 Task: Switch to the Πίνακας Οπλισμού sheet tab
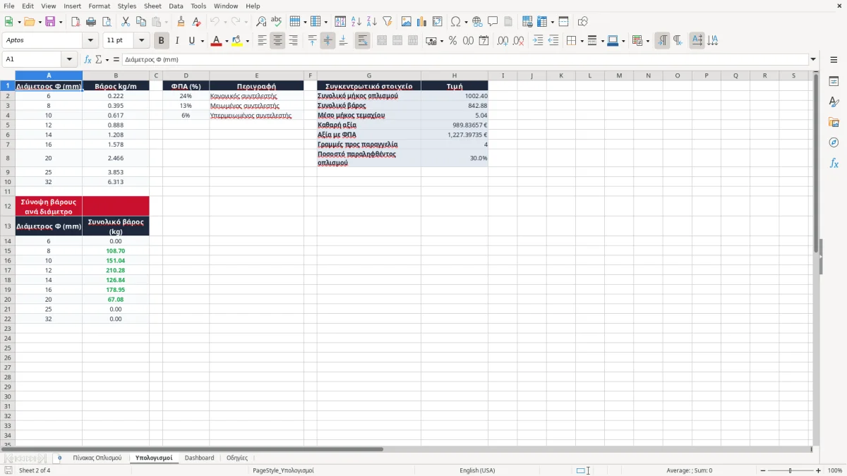point(97,458)
